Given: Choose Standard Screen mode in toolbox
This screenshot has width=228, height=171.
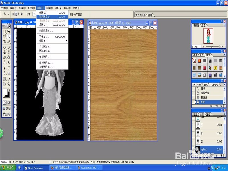Looking at the screenshot, I should tap(4, 109).
